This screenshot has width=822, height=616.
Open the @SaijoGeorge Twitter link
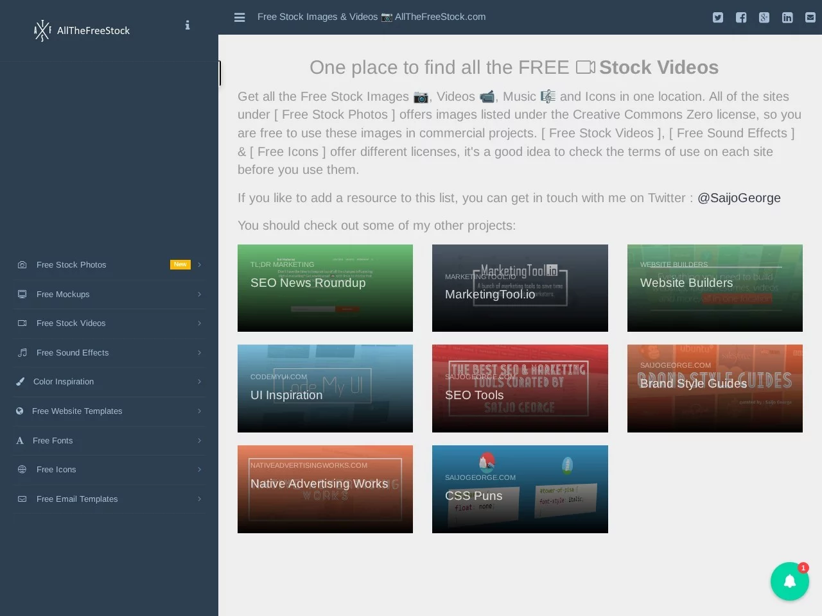[739, 198]
